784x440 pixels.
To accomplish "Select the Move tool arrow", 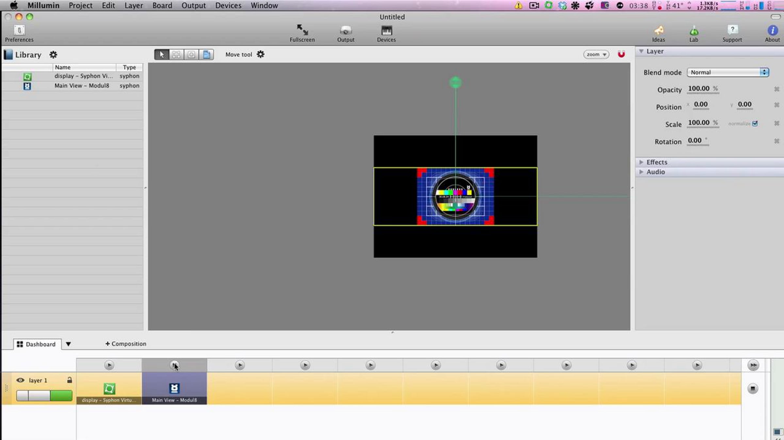I will pyautogui.click(x=162, y=55).
